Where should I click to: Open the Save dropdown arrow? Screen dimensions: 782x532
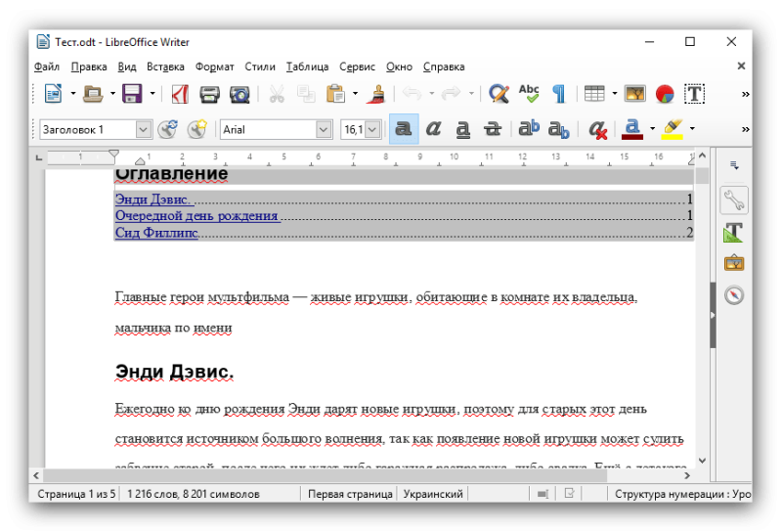152,94
